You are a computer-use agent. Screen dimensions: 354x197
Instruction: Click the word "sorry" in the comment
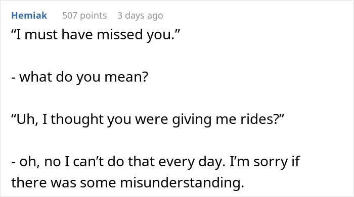click(x=270, y=162)
